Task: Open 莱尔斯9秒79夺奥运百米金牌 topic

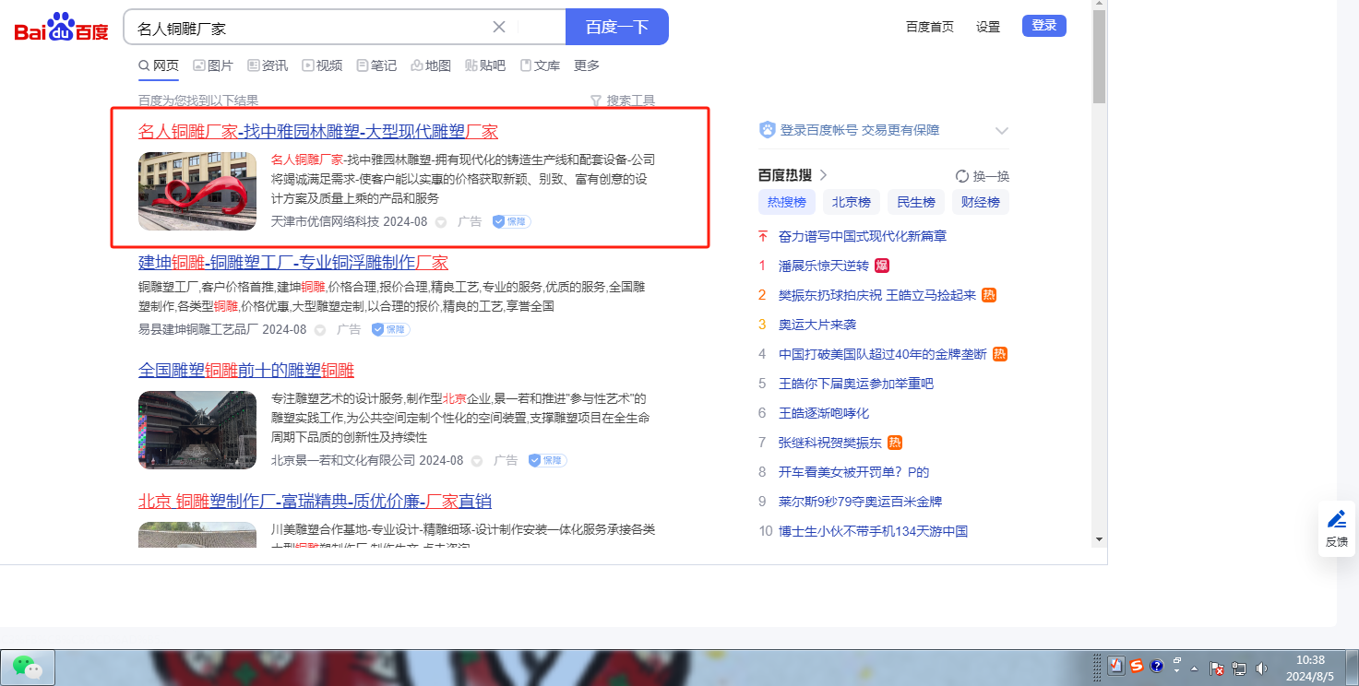Action: 861,502
